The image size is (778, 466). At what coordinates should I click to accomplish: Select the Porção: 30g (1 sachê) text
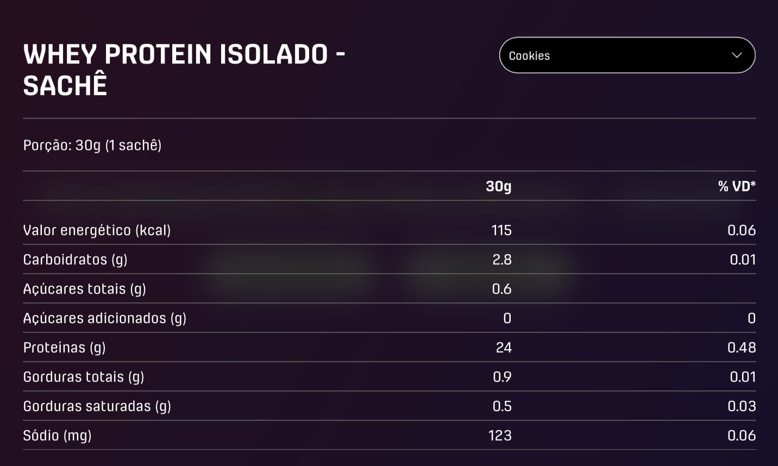point(92,146)
